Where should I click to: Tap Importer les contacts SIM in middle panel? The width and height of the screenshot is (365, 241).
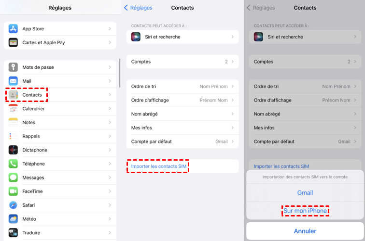[158, 166]
